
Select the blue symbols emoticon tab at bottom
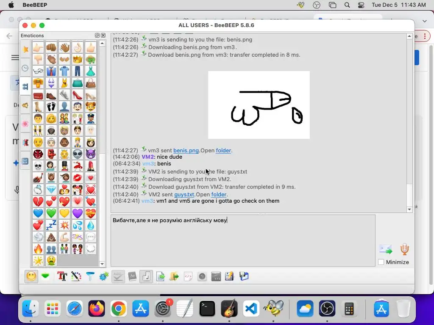tap(25, 161)
